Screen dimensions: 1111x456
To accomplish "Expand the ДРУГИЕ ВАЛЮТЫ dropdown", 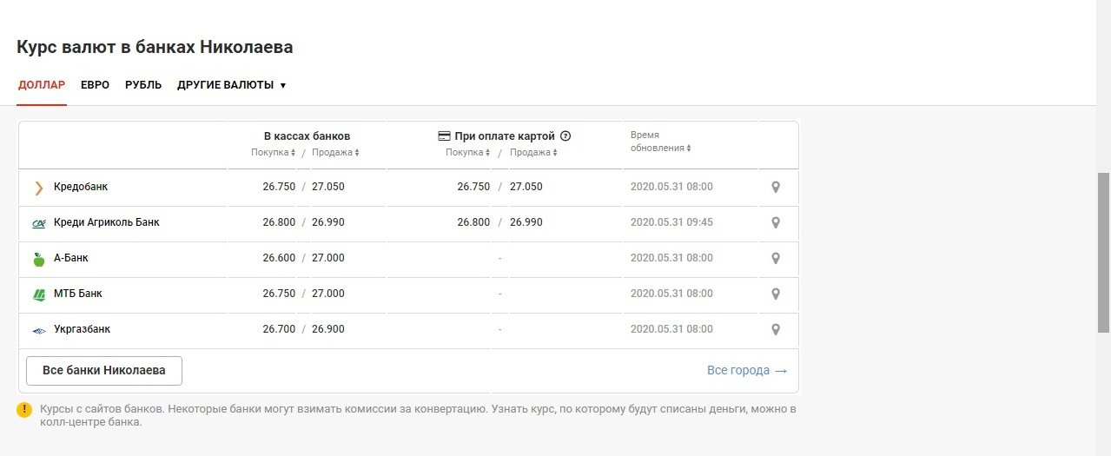I will [x=232, y=85].
